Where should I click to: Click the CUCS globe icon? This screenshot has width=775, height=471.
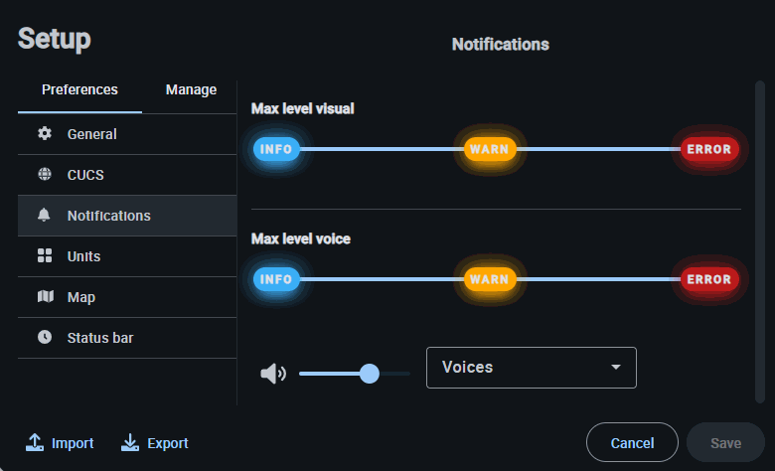tap(45, 175)
